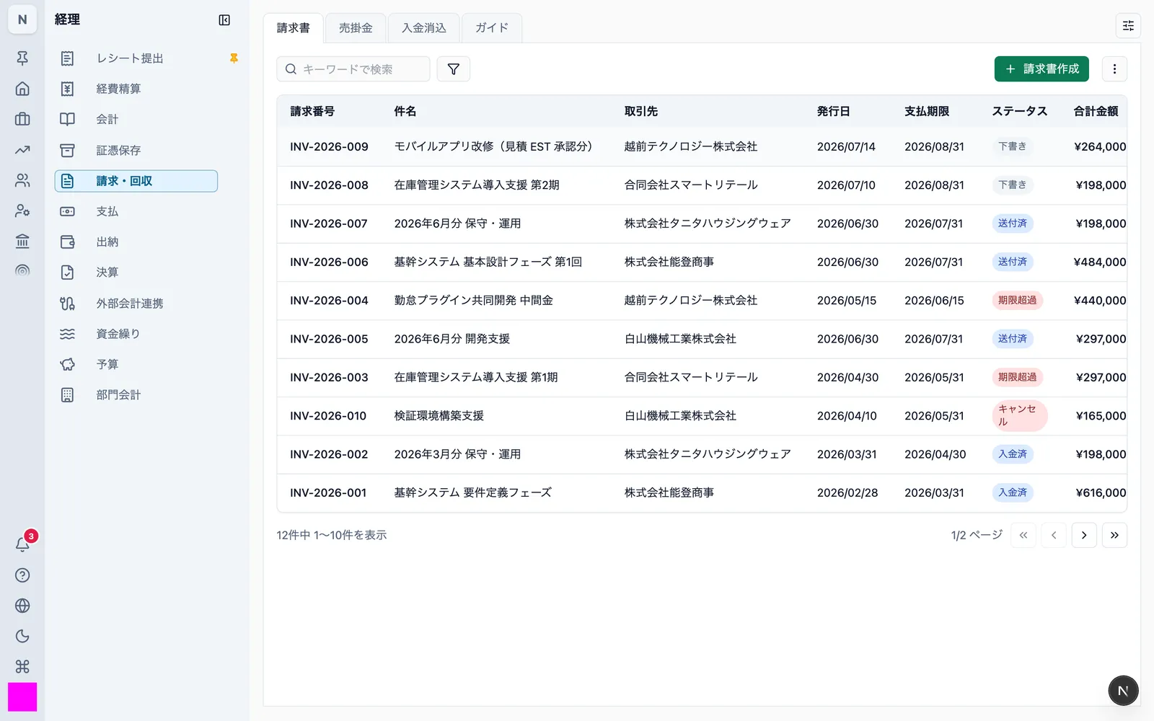This screenshot has width=1154, height=721.
Task: Click 送付済 status of INV-2026-005
Action: coord(1012,339)
